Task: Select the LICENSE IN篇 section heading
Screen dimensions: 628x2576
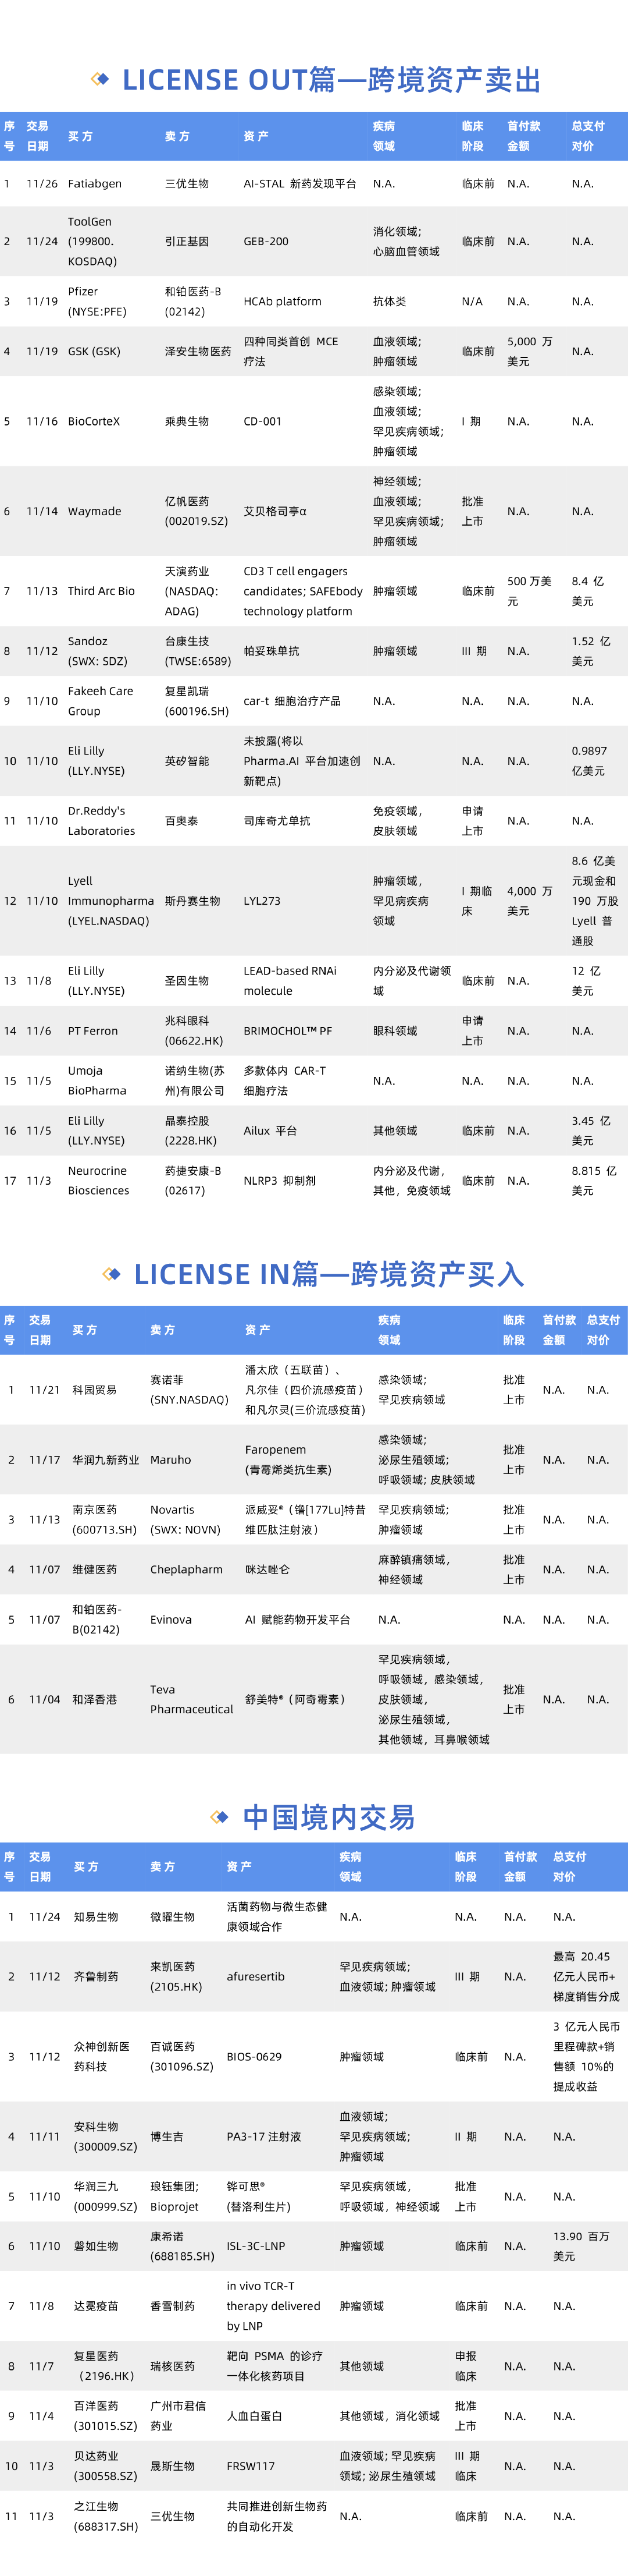Action: 329,1274
